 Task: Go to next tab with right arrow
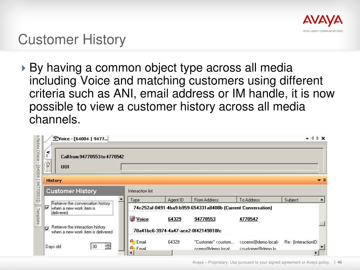317,138
